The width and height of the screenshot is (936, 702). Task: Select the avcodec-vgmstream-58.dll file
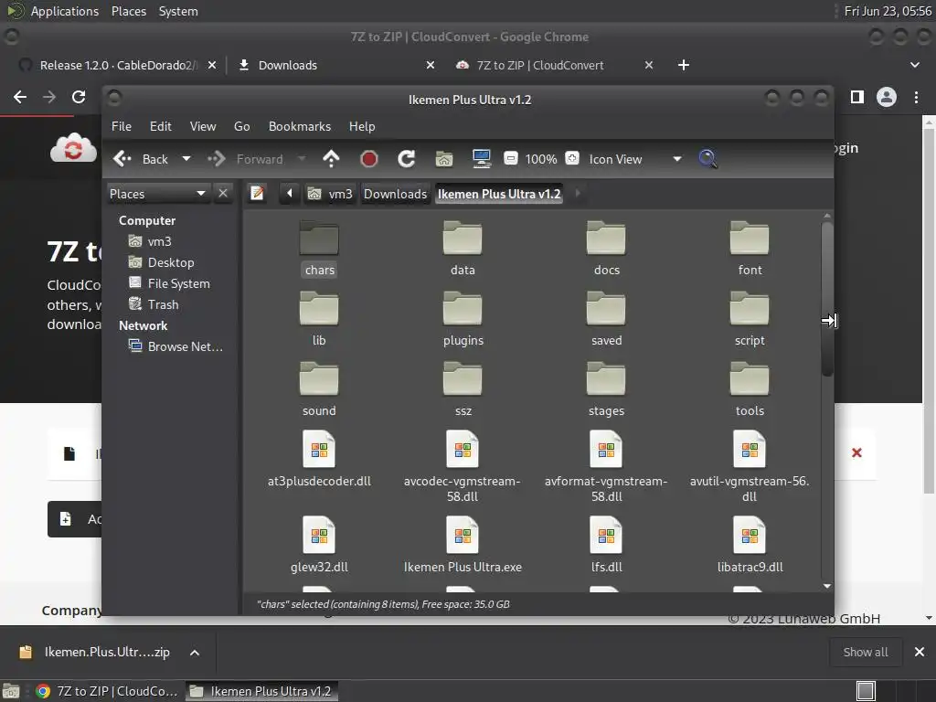[x=463, y=467]
